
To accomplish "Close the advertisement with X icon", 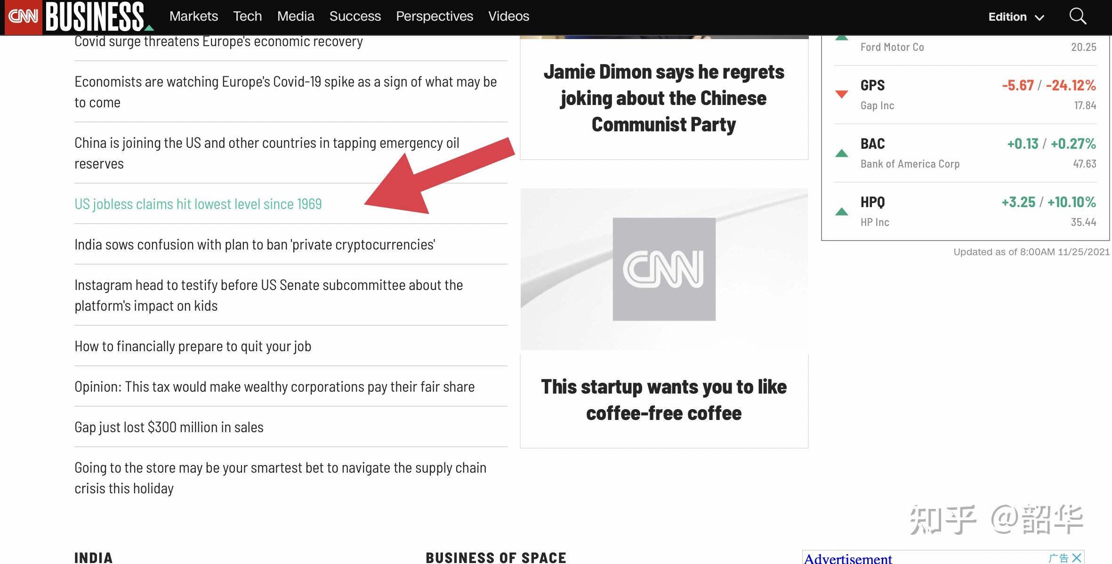I will click(1076, 558).
